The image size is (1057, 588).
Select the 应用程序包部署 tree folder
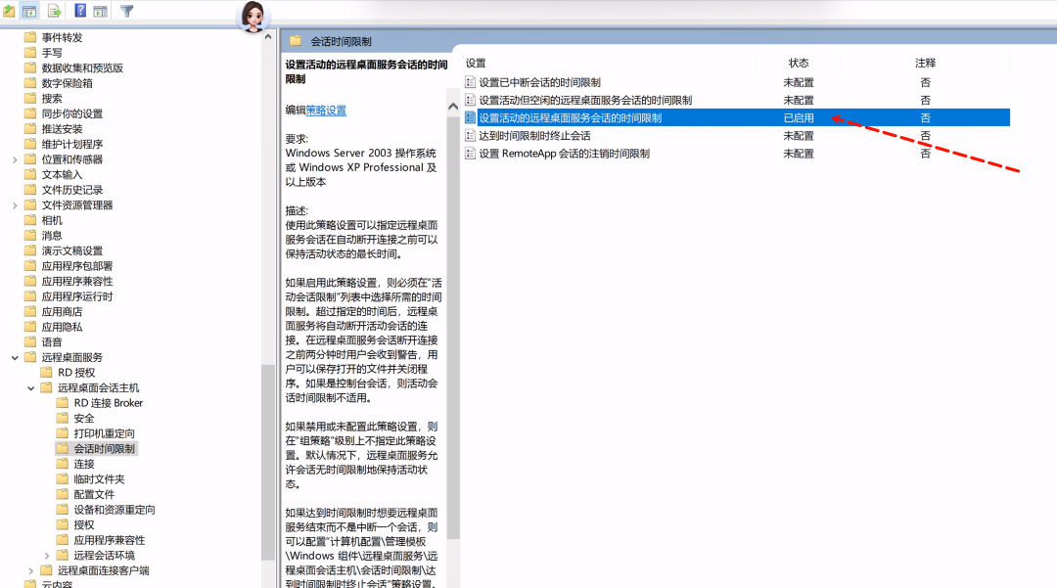pyautogui.click(x=77, y=266)
